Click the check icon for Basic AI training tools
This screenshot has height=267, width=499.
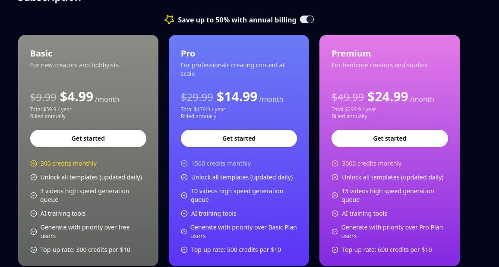tap(33, 214)
